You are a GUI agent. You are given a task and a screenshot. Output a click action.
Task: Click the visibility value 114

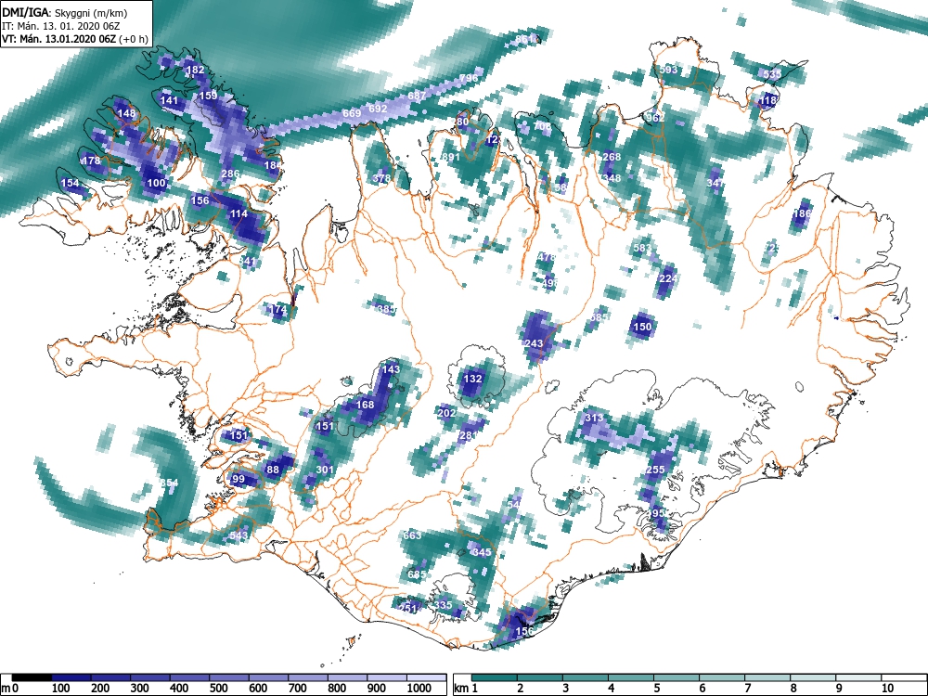pyautogui.click(x=238, y=213)
